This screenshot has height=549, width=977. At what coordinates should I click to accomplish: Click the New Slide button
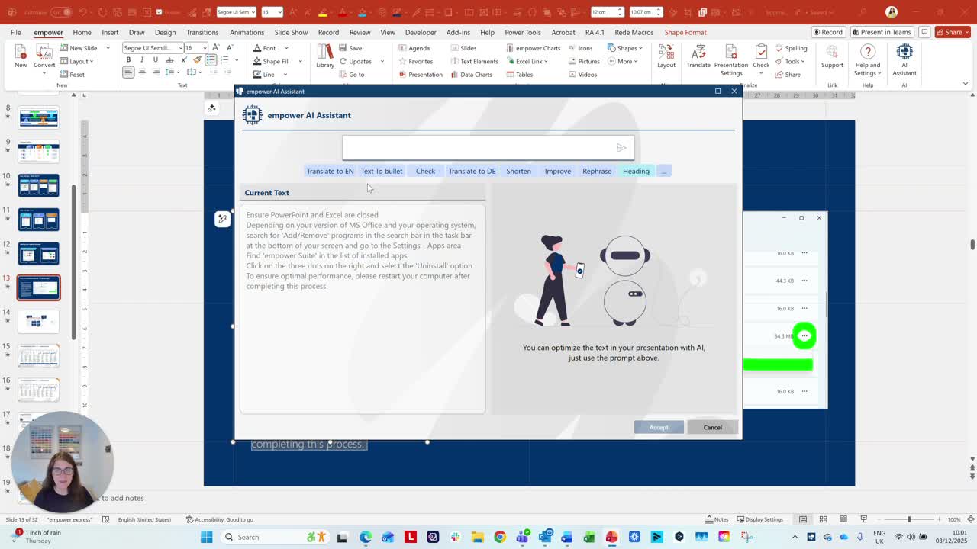click(x=79, y=48)
